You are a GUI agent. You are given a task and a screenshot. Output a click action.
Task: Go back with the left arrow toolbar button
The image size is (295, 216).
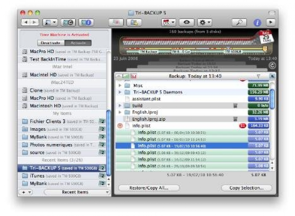(26, 22)
